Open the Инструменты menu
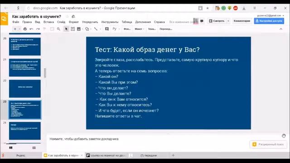Screen dimensions: 290x163 [110, 22]
